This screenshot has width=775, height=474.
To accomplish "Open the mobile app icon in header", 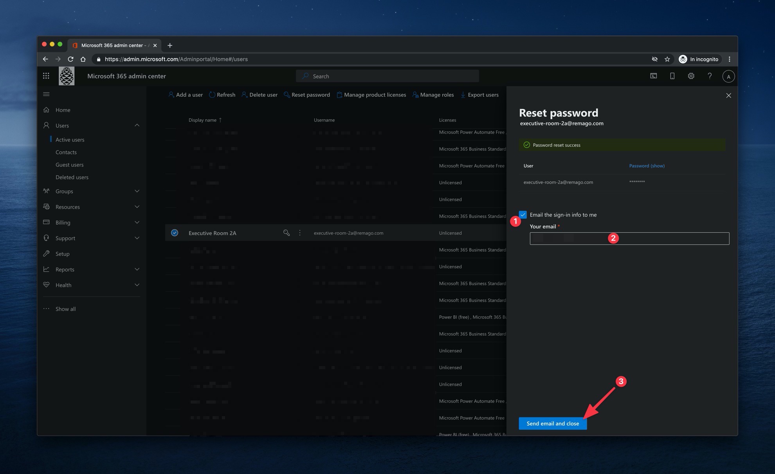I will (x=672, y=76).
